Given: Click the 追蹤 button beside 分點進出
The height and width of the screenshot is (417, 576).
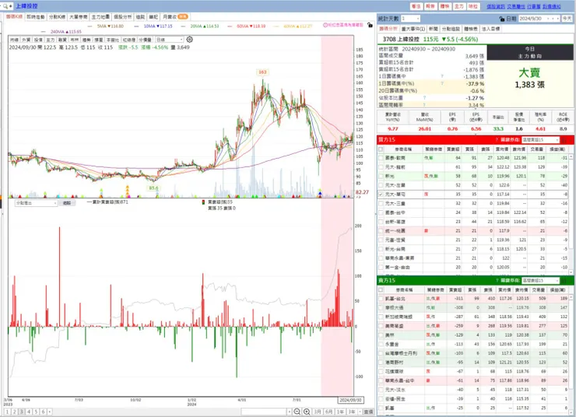Looking at the screenshot, I should 67,203.
